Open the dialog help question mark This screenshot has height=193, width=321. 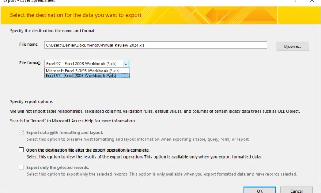pyautogui.click(x=295, y=1)
